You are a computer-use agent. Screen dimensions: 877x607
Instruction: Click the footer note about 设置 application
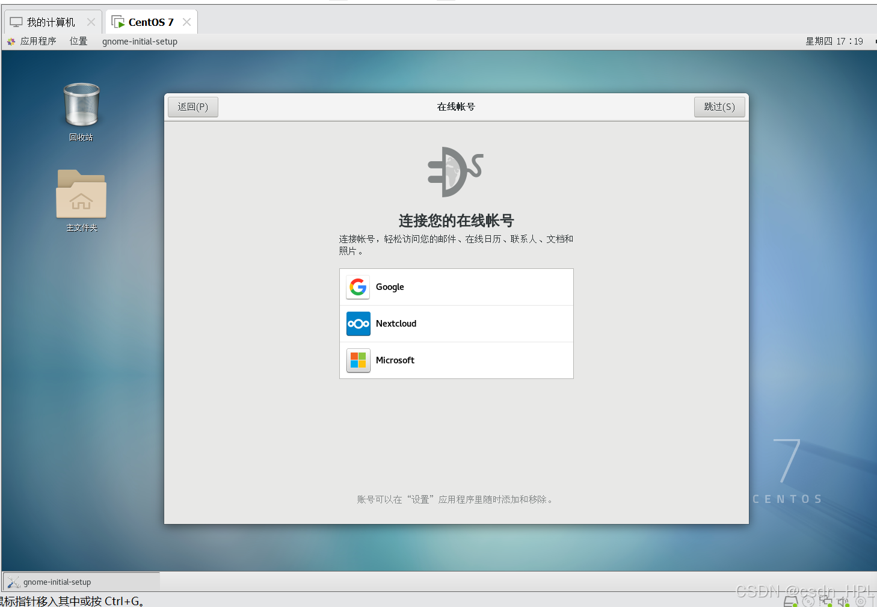(x=455, y=499)
